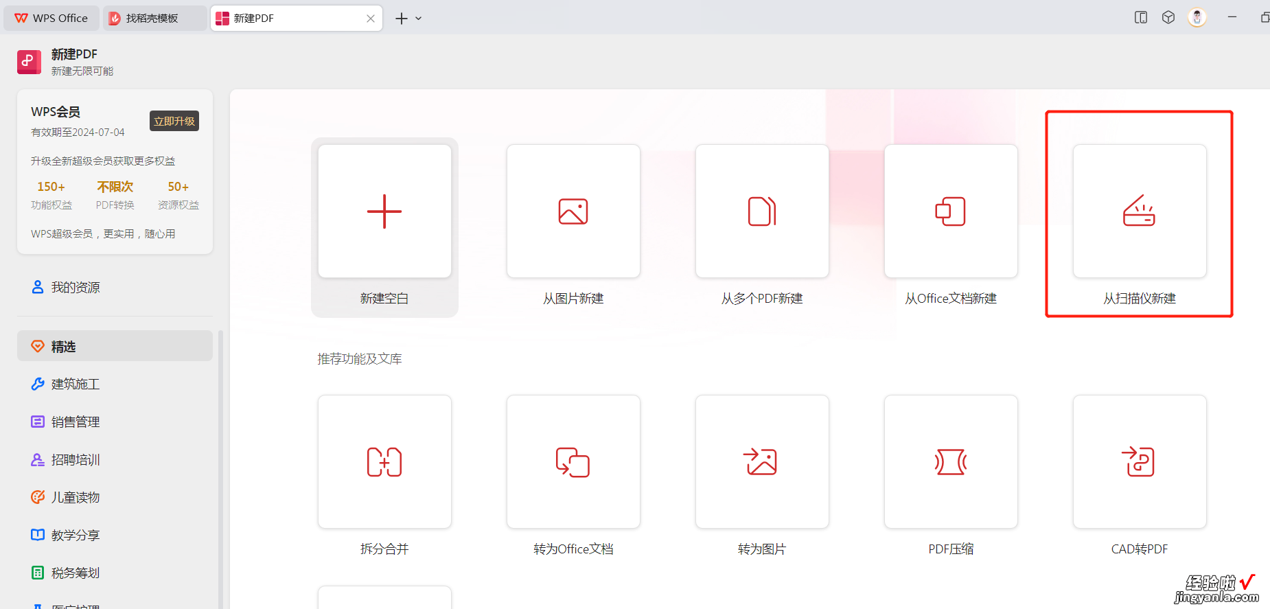Click the cube icon in title bar
The image size is (1270, 609).
(1168, 18)
